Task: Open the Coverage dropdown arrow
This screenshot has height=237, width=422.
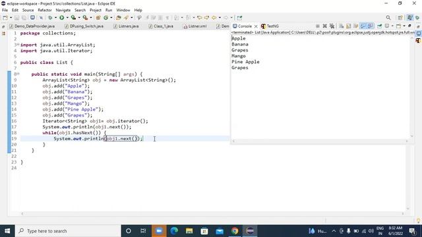Action: [79, 18]
